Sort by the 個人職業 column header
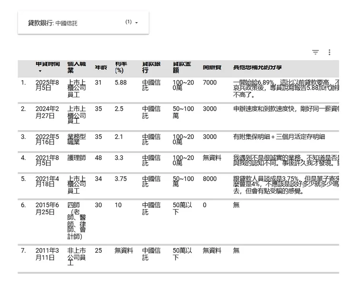Viewport: 352px width, 289px height. (x=77, y=67)
